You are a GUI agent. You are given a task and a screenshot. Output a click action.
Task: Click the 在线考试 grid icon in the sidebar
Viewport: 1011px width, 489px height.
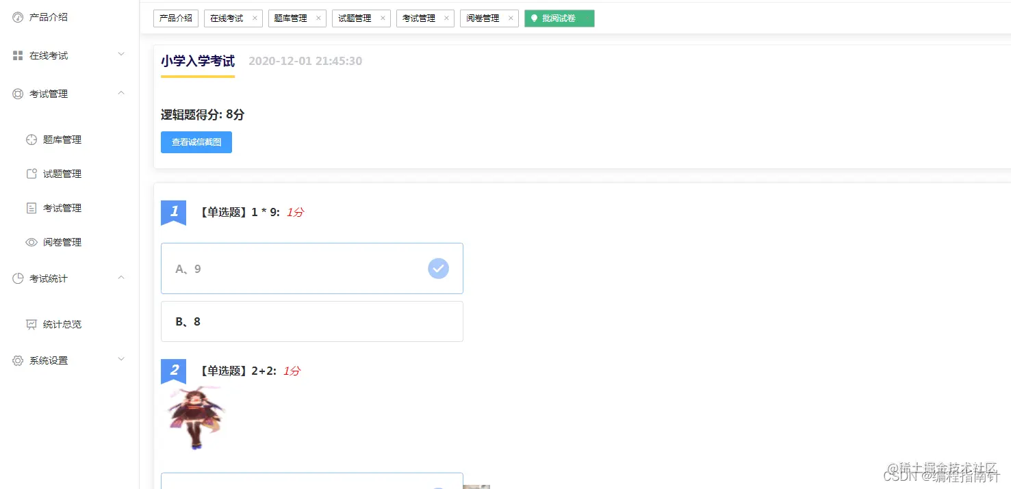18,55
